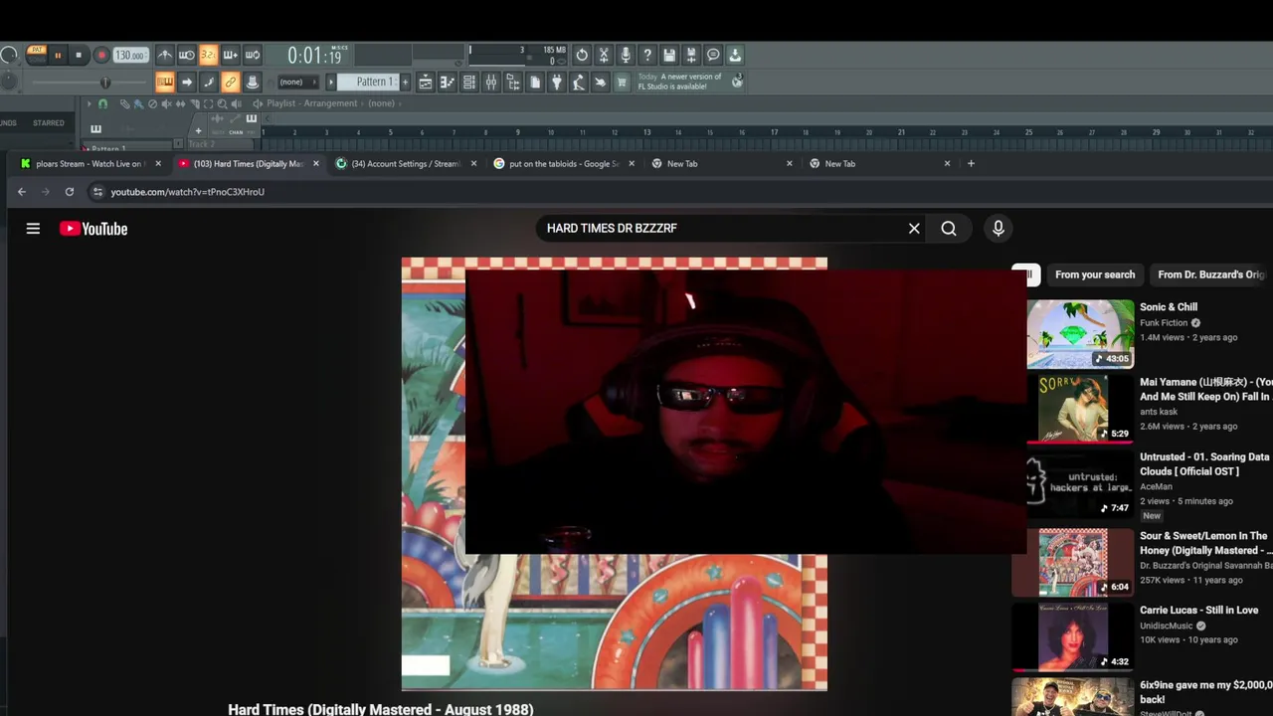Image resolution: width=1273 pixels, height=716 pixels.
Task: Open the YouTube hamburger guide menu
Action: (33, 229)
